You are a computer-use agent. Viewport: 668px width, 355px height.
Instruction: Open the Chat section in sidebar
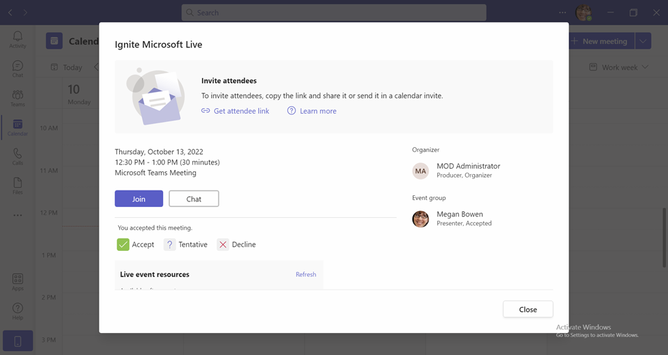coord(17,69)
